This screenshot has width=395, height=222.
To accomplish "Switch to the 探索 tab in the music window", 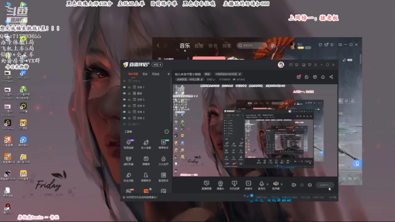I will pyautogui.click(x=227, y=46).
